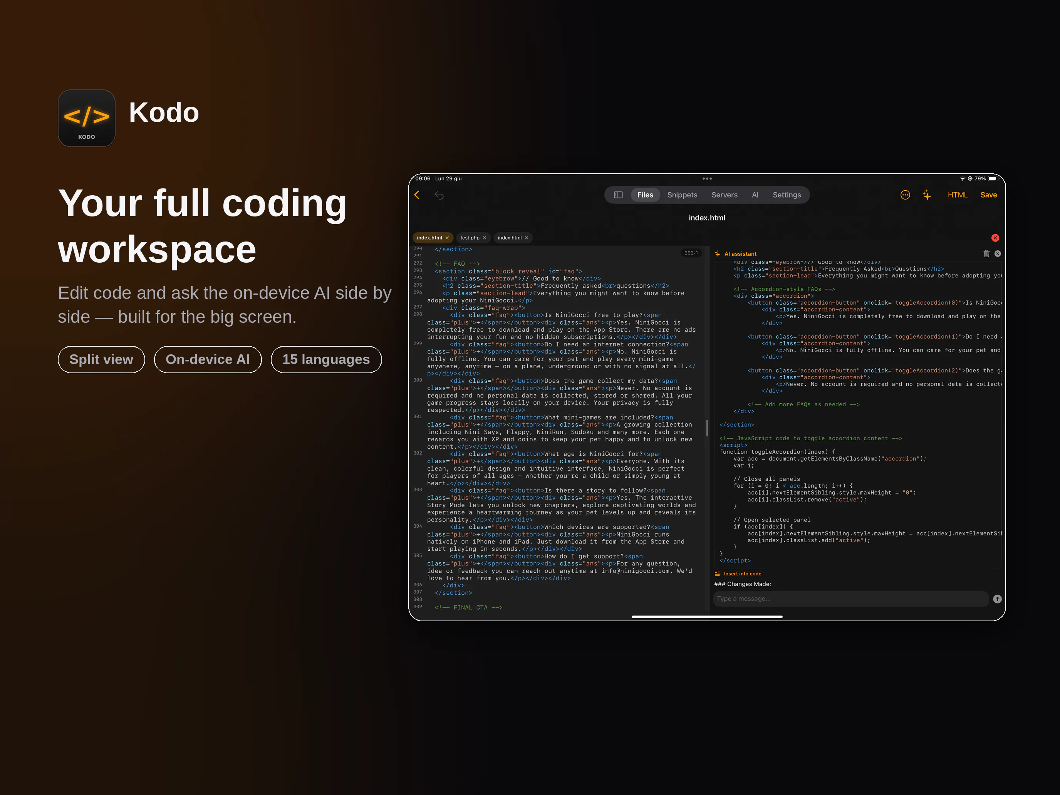Toggle the sidebar panel icon
This screenshot has height=795, width=1060.
coord(618,195)
